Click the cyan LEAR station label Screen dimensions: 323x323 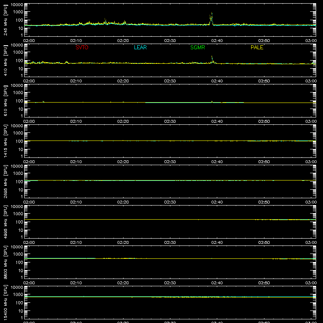140,47
